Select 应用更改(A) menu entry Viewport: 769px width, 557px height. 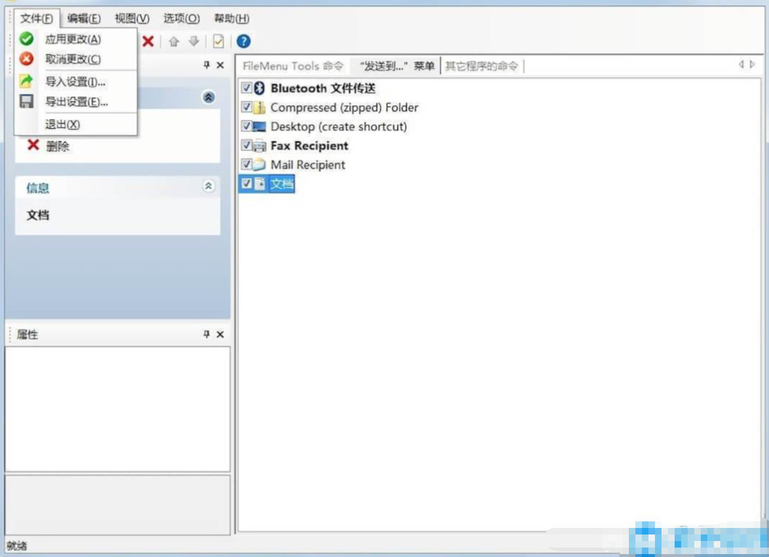click(76, 39)
